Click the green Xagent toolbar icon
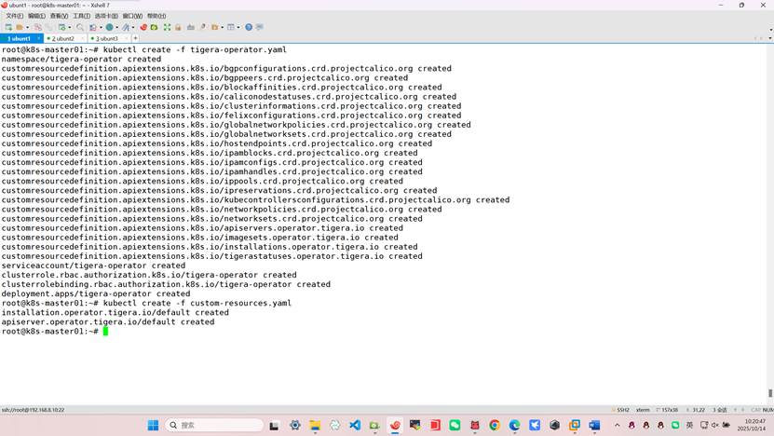774x436 pixels. coord(154,27)
